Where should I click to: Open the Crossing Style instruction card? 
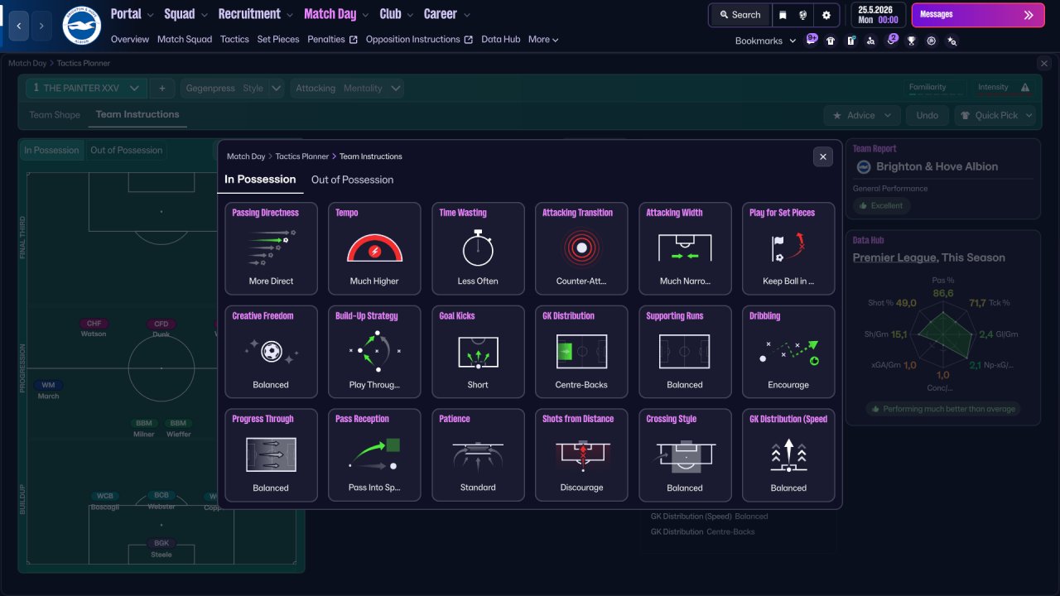click(x=685, y=455)
